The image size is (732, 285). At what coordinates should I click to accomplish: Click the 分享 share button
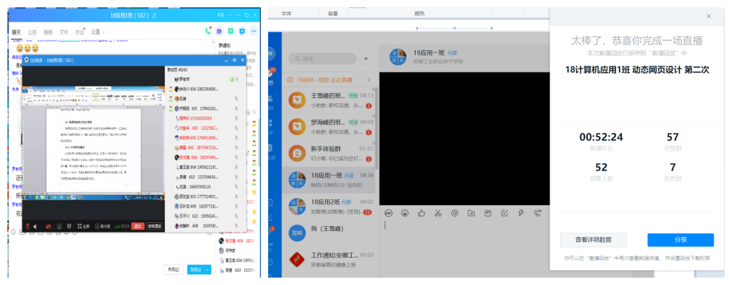pyautogui.click(x=680, y=240)
